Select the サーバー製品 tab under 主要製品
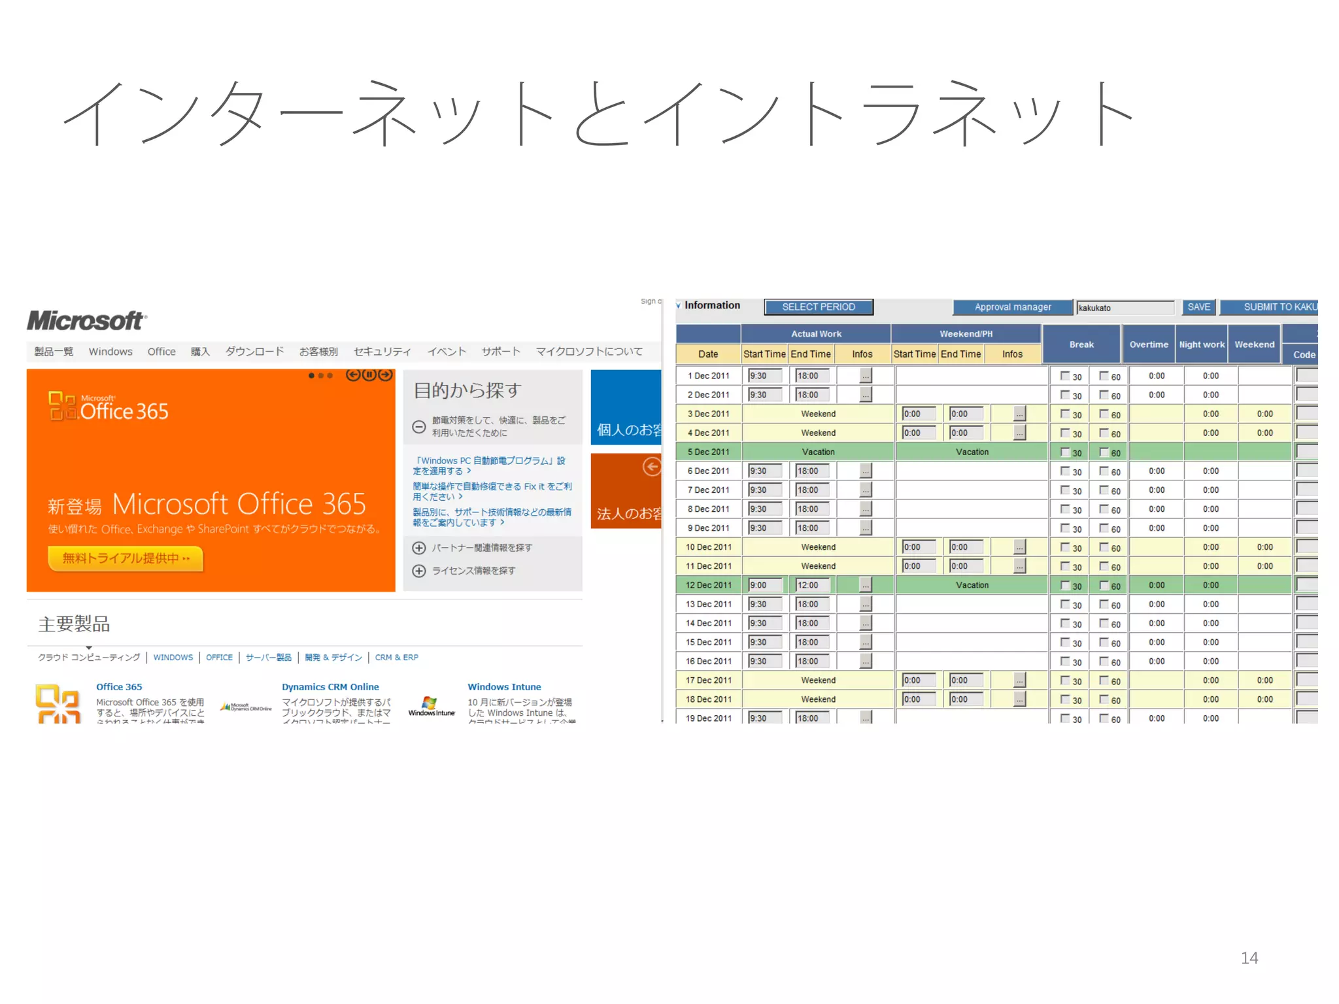Screen dimensions: 1339x1004 (x=269, y=658)
